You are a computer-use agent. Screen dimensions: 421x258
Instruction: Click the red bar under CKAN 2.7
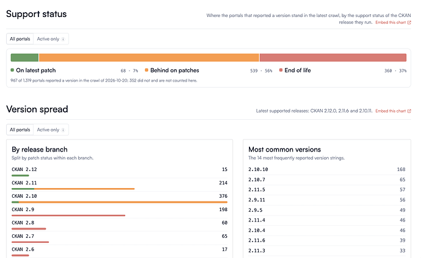(x=30, y=242)
